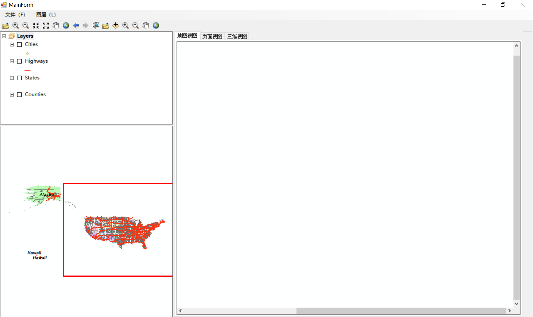Open the 图层 (L) menu
The width and height of the screenshot is (533, 317).
point(46,14)
